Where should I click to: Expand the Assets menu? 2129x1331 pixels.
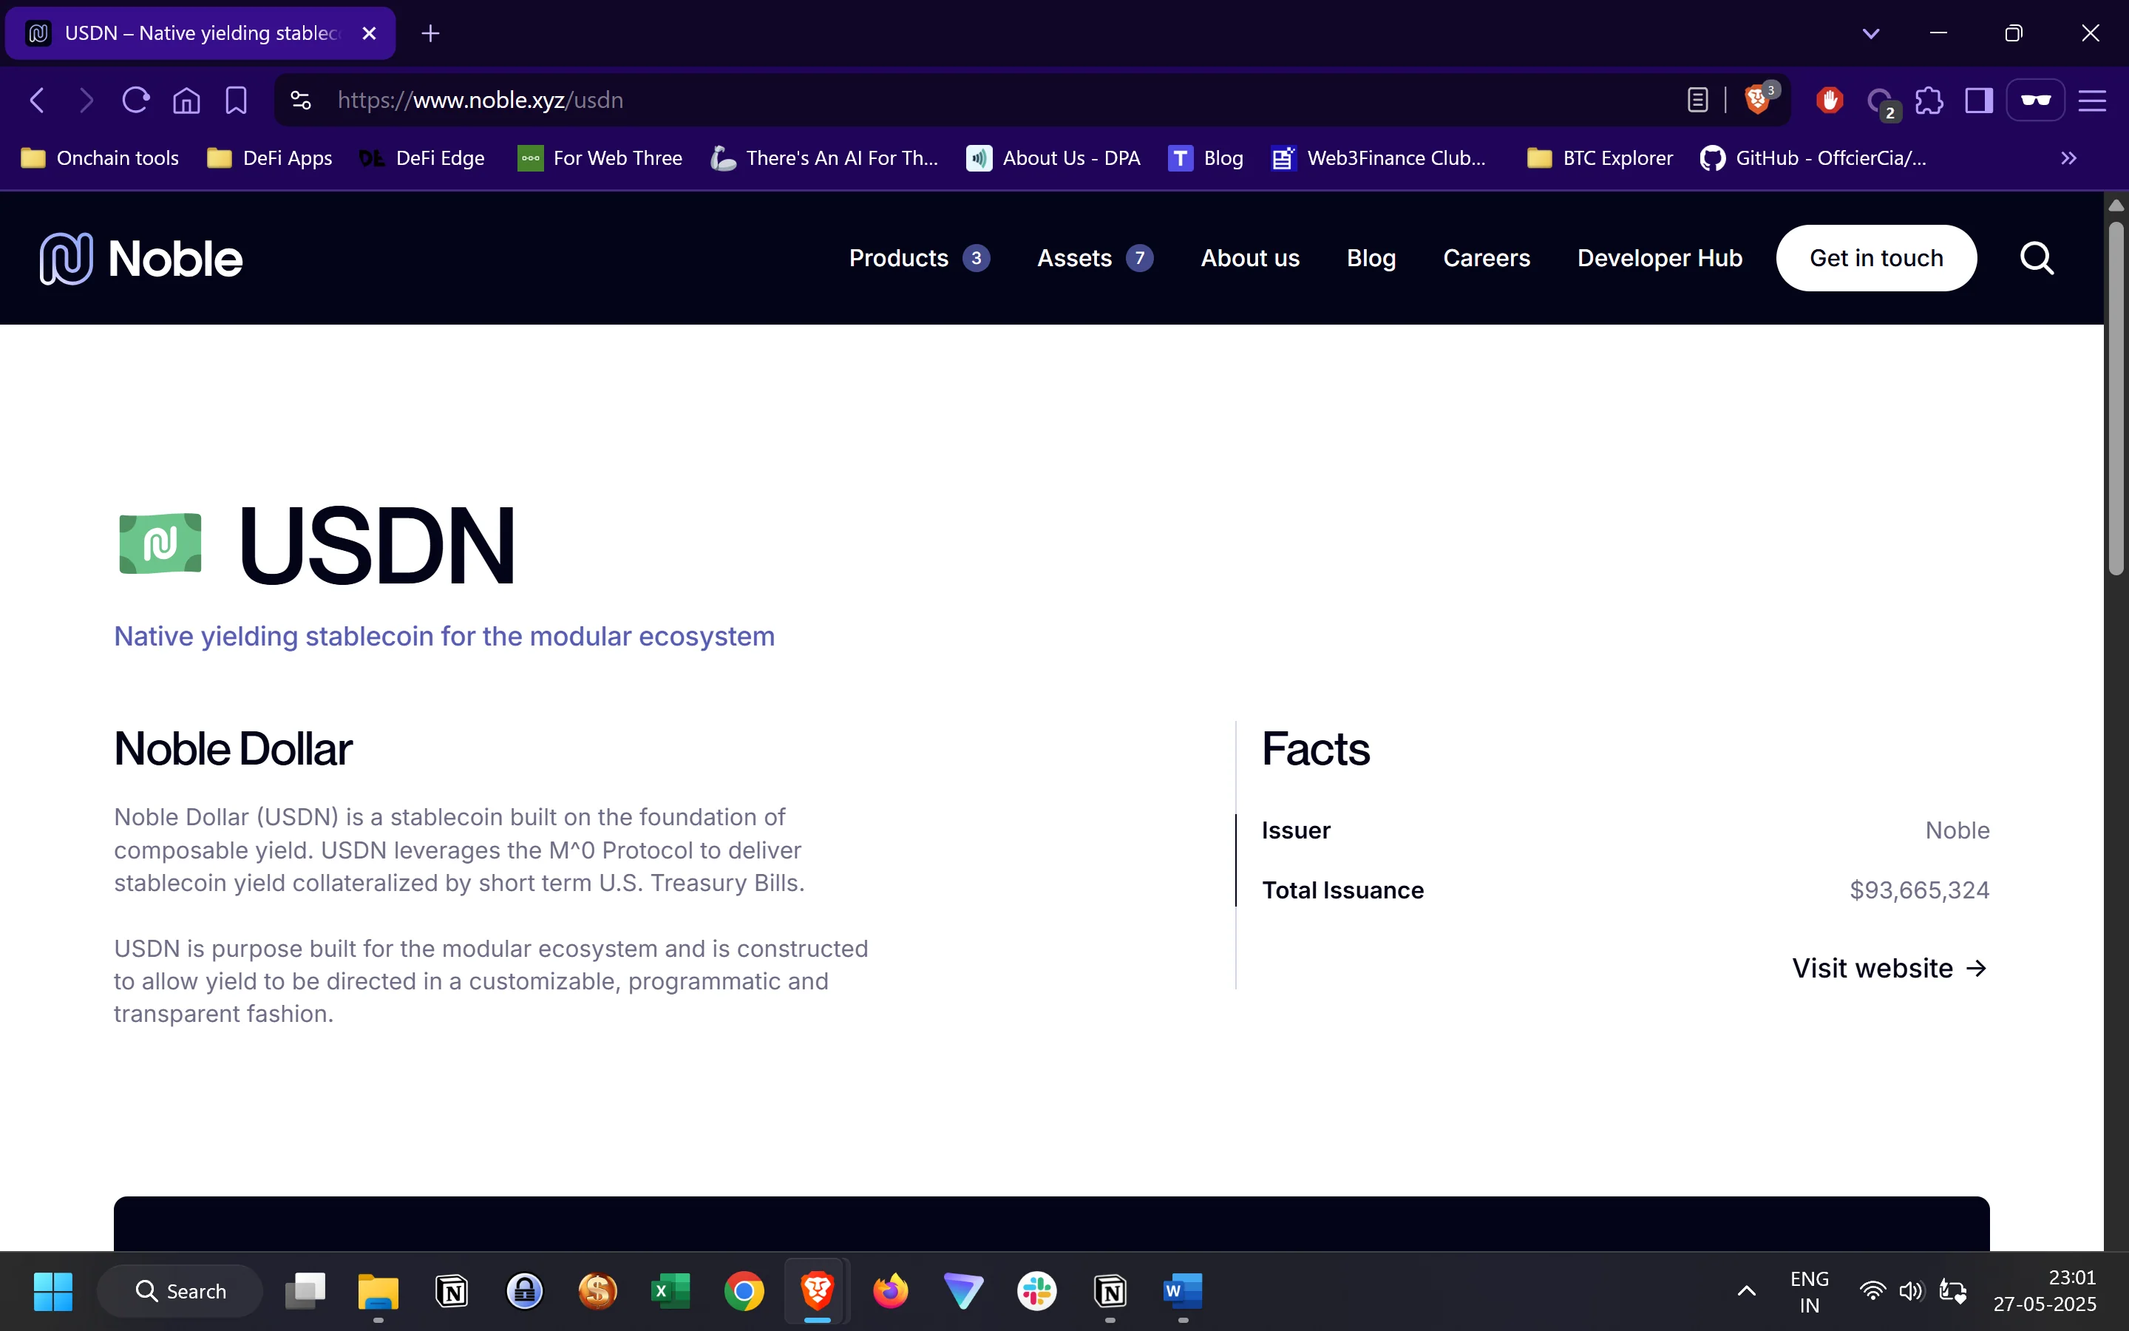[x=1096, y=258]
